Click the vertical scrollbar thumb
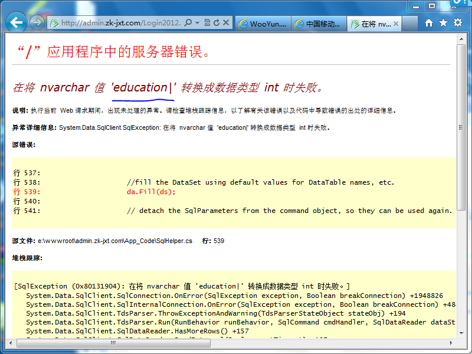This screenshot has width=472, height=354. pos(461,127)
